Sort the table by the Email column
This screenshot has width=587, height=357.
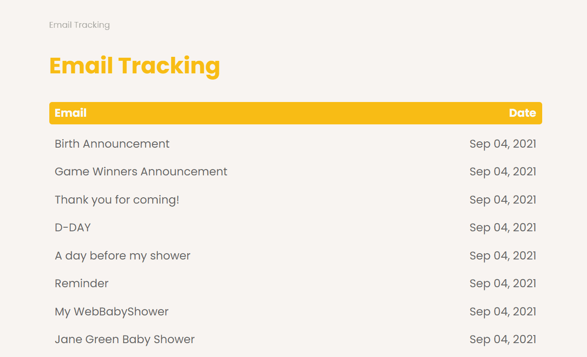pyautogui.click(x=70, y=113)
